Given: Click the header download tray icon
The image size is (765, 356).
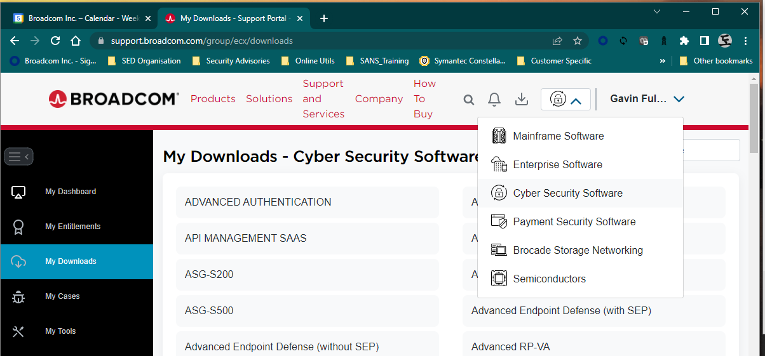Looking at the screenshot, I should (x=522, y=99).
